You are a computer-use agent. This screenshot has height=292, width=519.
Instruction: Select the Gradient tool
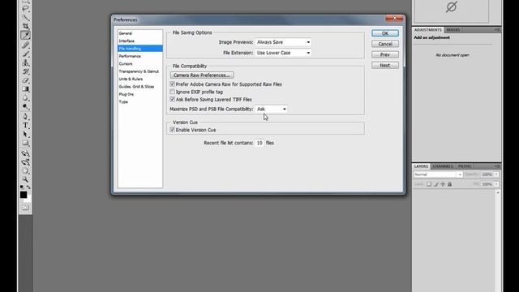click(x=25, y=89)
